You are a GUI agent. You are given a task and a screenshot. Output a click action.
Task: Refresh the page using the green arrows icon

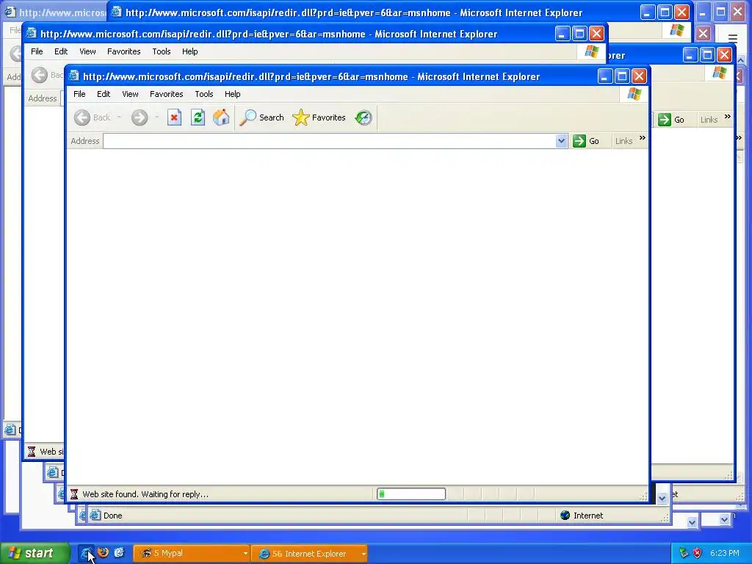[x=198, y=117]
